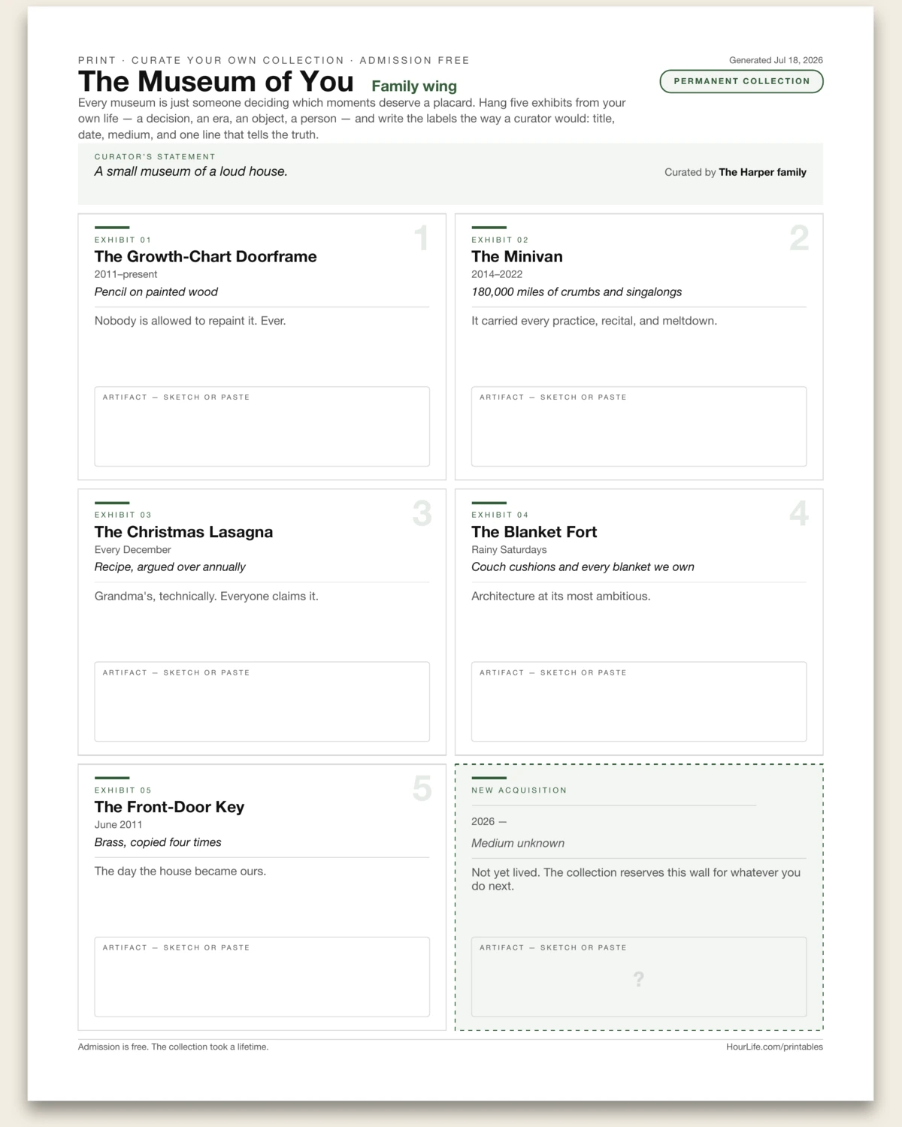Click the 'EXHIBIT 05' label

click(x=123, y=790)
